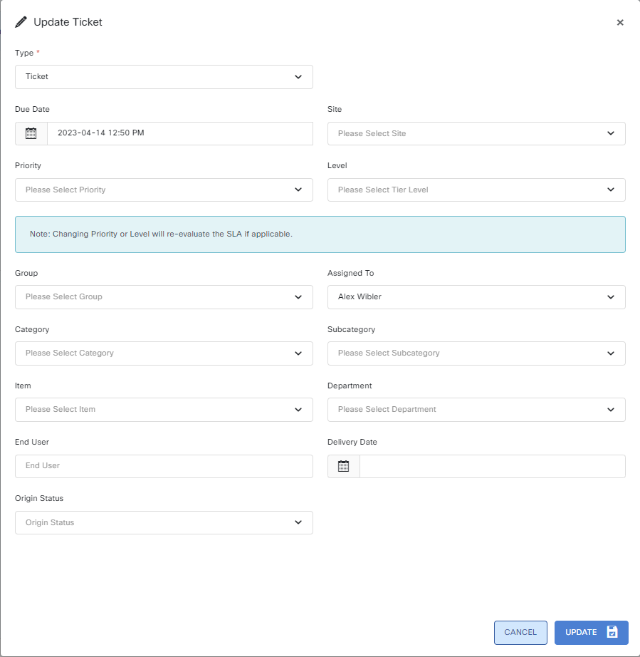Image resolution: width=640 pixels, height=657 pixels.
Task: Dismiss the Update Ticket dialog
Action: 620,22
